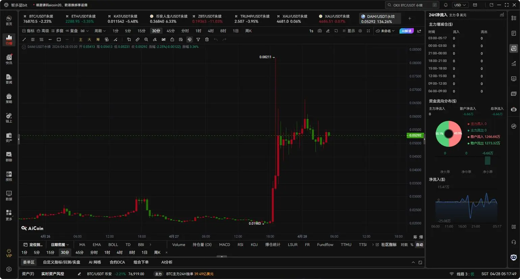Switch to TRUMP/USDT永续 tab

[x=252, y=19]
